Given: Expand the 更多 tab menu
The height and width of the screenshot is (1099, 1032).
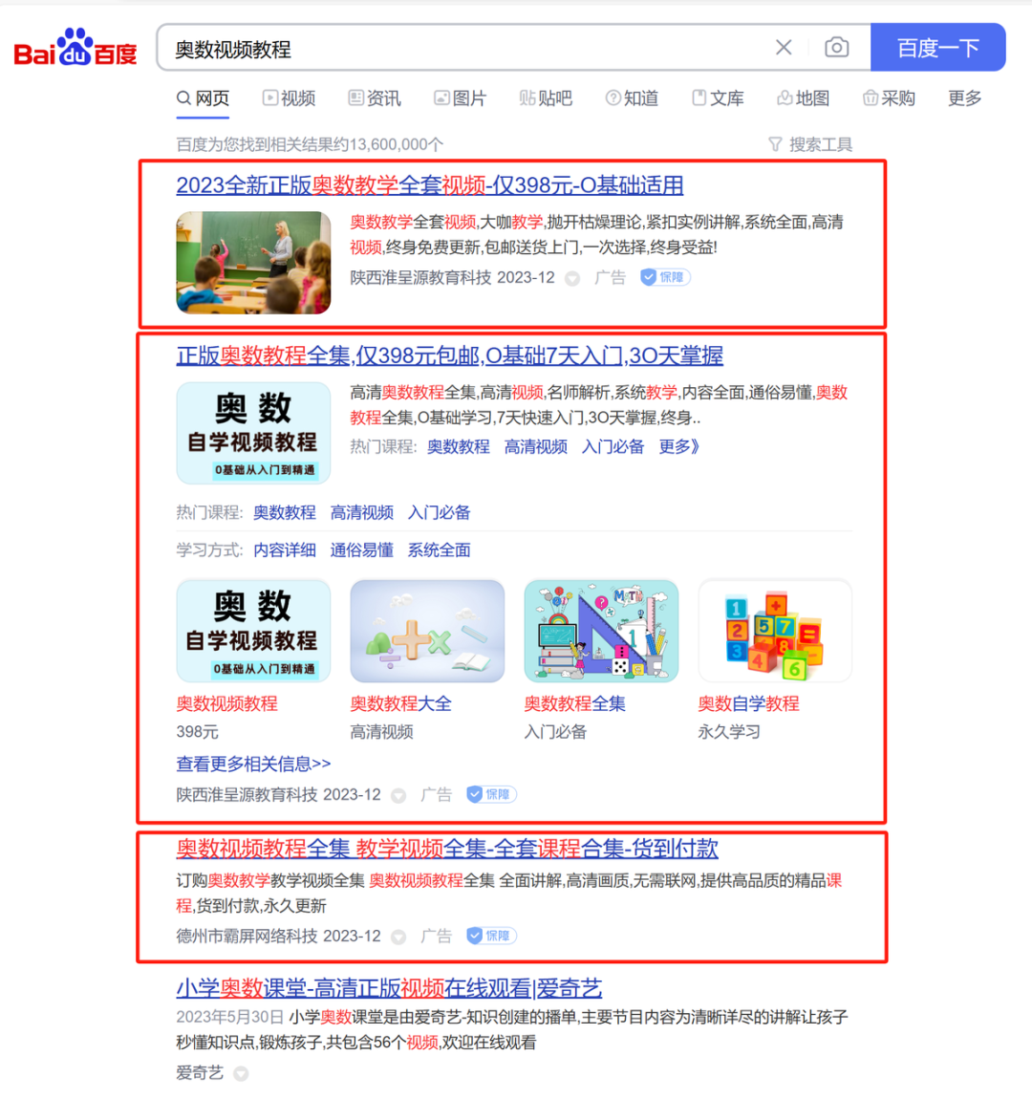Looking at the screenshot, I should pyautogui.click(x=965, y=98).
